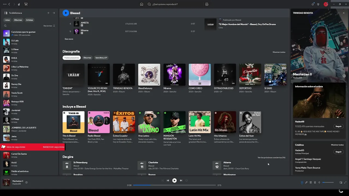Adjust the volume slider
This screenshot has width=349, height=196.
[x=328, y=182]
